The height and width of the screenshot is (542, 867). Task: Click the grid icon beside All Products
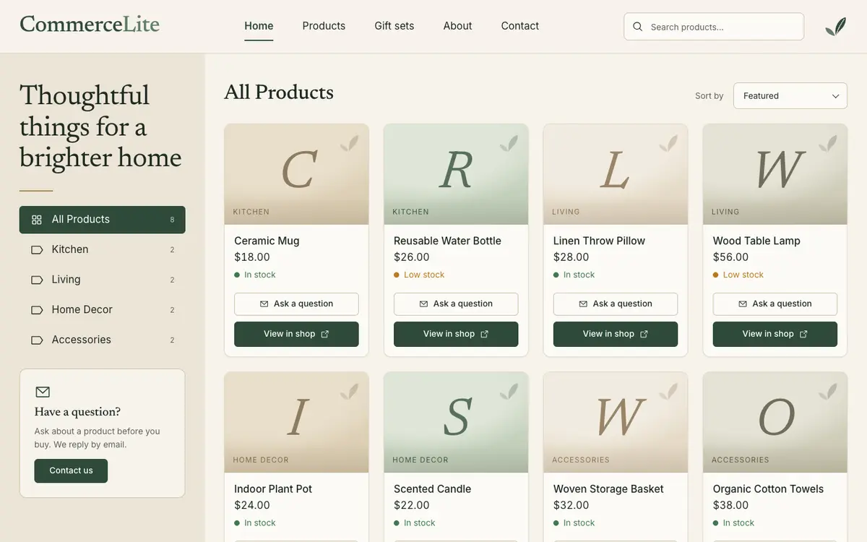[37, 220]
